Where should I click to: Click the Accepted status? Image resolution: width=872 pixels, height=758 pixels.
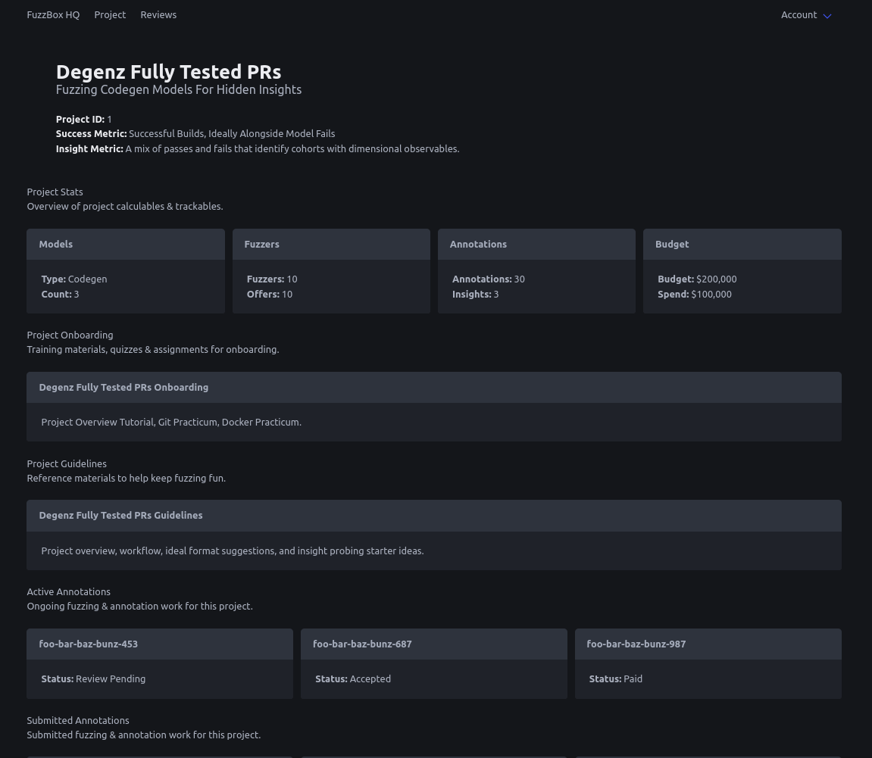click(x=370, y=679)
